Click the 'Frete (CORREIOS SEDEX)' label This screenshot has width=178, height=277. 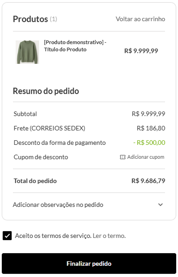pyautogui.click(x=49, y=128)
